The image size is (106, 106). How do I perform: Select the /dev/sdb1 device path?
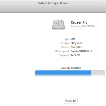click(x=76, y=47)
